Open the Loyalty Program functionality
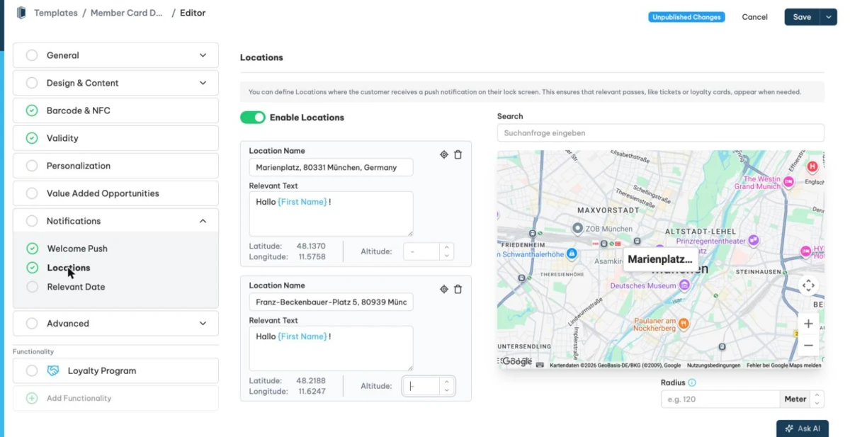This screenshot has height=437, width=850. 115,370
